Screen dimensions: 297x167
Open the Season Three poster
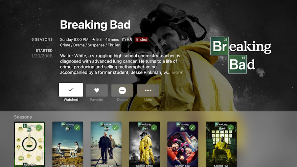(x=145, y=144)
